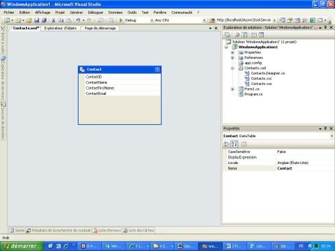Screen dimensions: 335x251
Task: Open the Boîte à outils side panel
Action: point(3,40)
